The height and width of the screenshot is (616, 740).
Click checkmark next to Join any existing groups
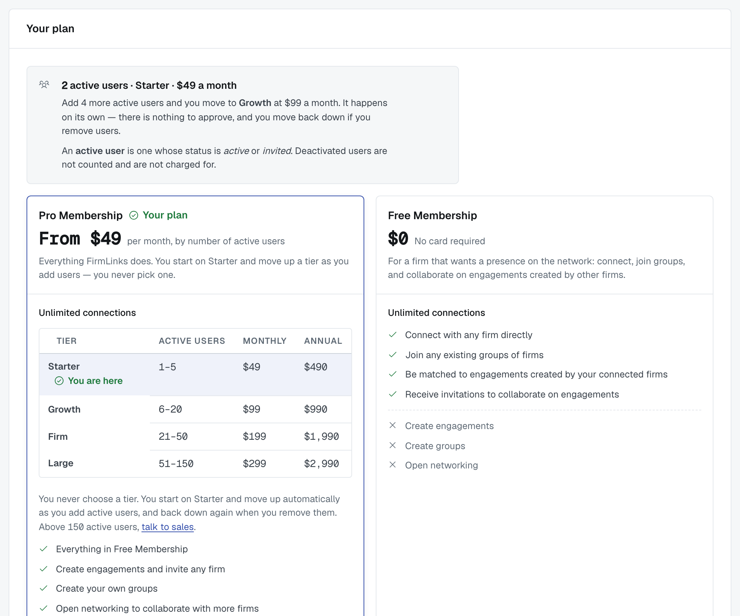pos(393,355)
